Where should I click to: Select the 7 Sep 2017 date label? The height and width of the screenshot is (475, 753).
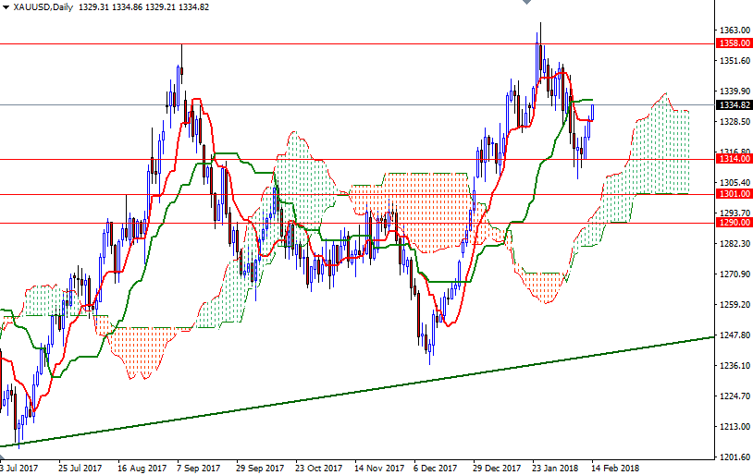(x=197, y=468)
